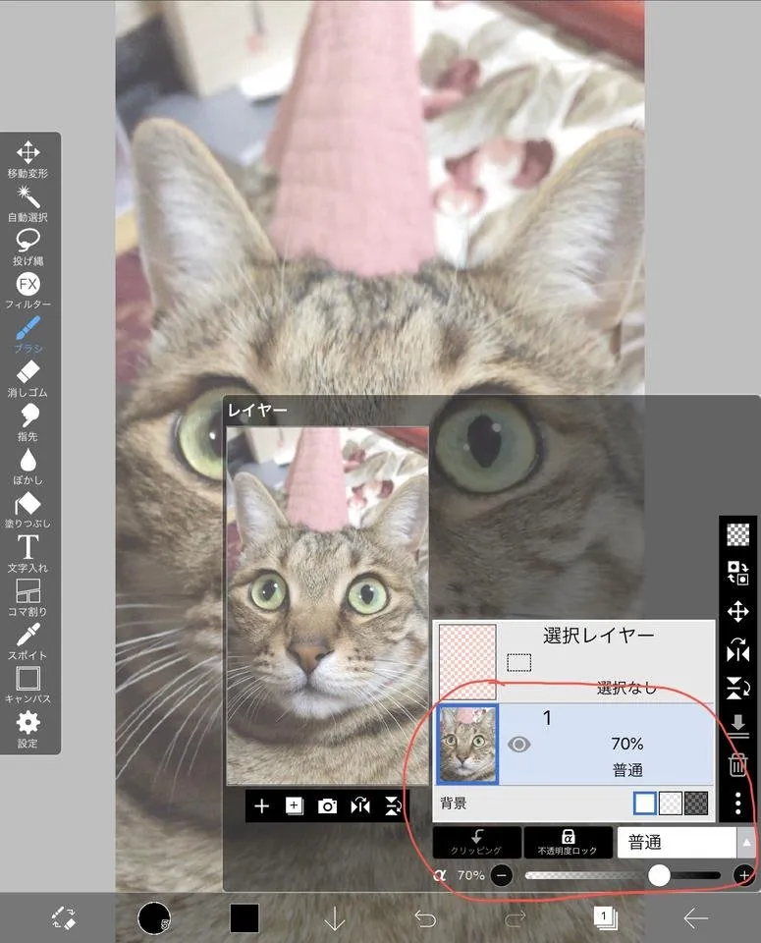Screen dimensions: 761x943
Task: Toggle クリッピング clipping button
Action: coord(477,842)
